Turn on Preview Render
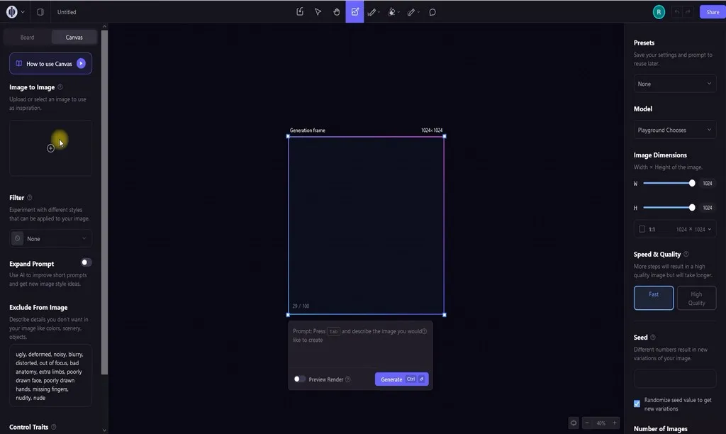This screenshot has width=726, height=434. (x=299, y=379)
